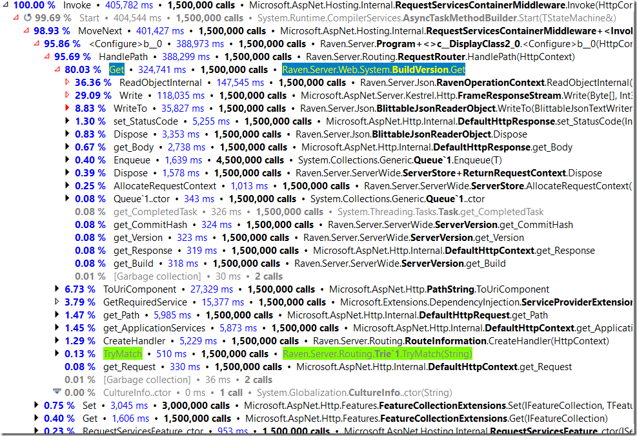Click the 1,013 ms time on AllocateRequestContext row
The image size is (637, 436).
pos(249,186)
